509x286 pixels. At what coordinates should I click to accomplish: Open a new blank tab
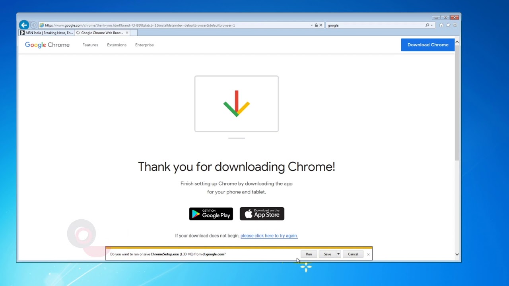pos(134,33)
